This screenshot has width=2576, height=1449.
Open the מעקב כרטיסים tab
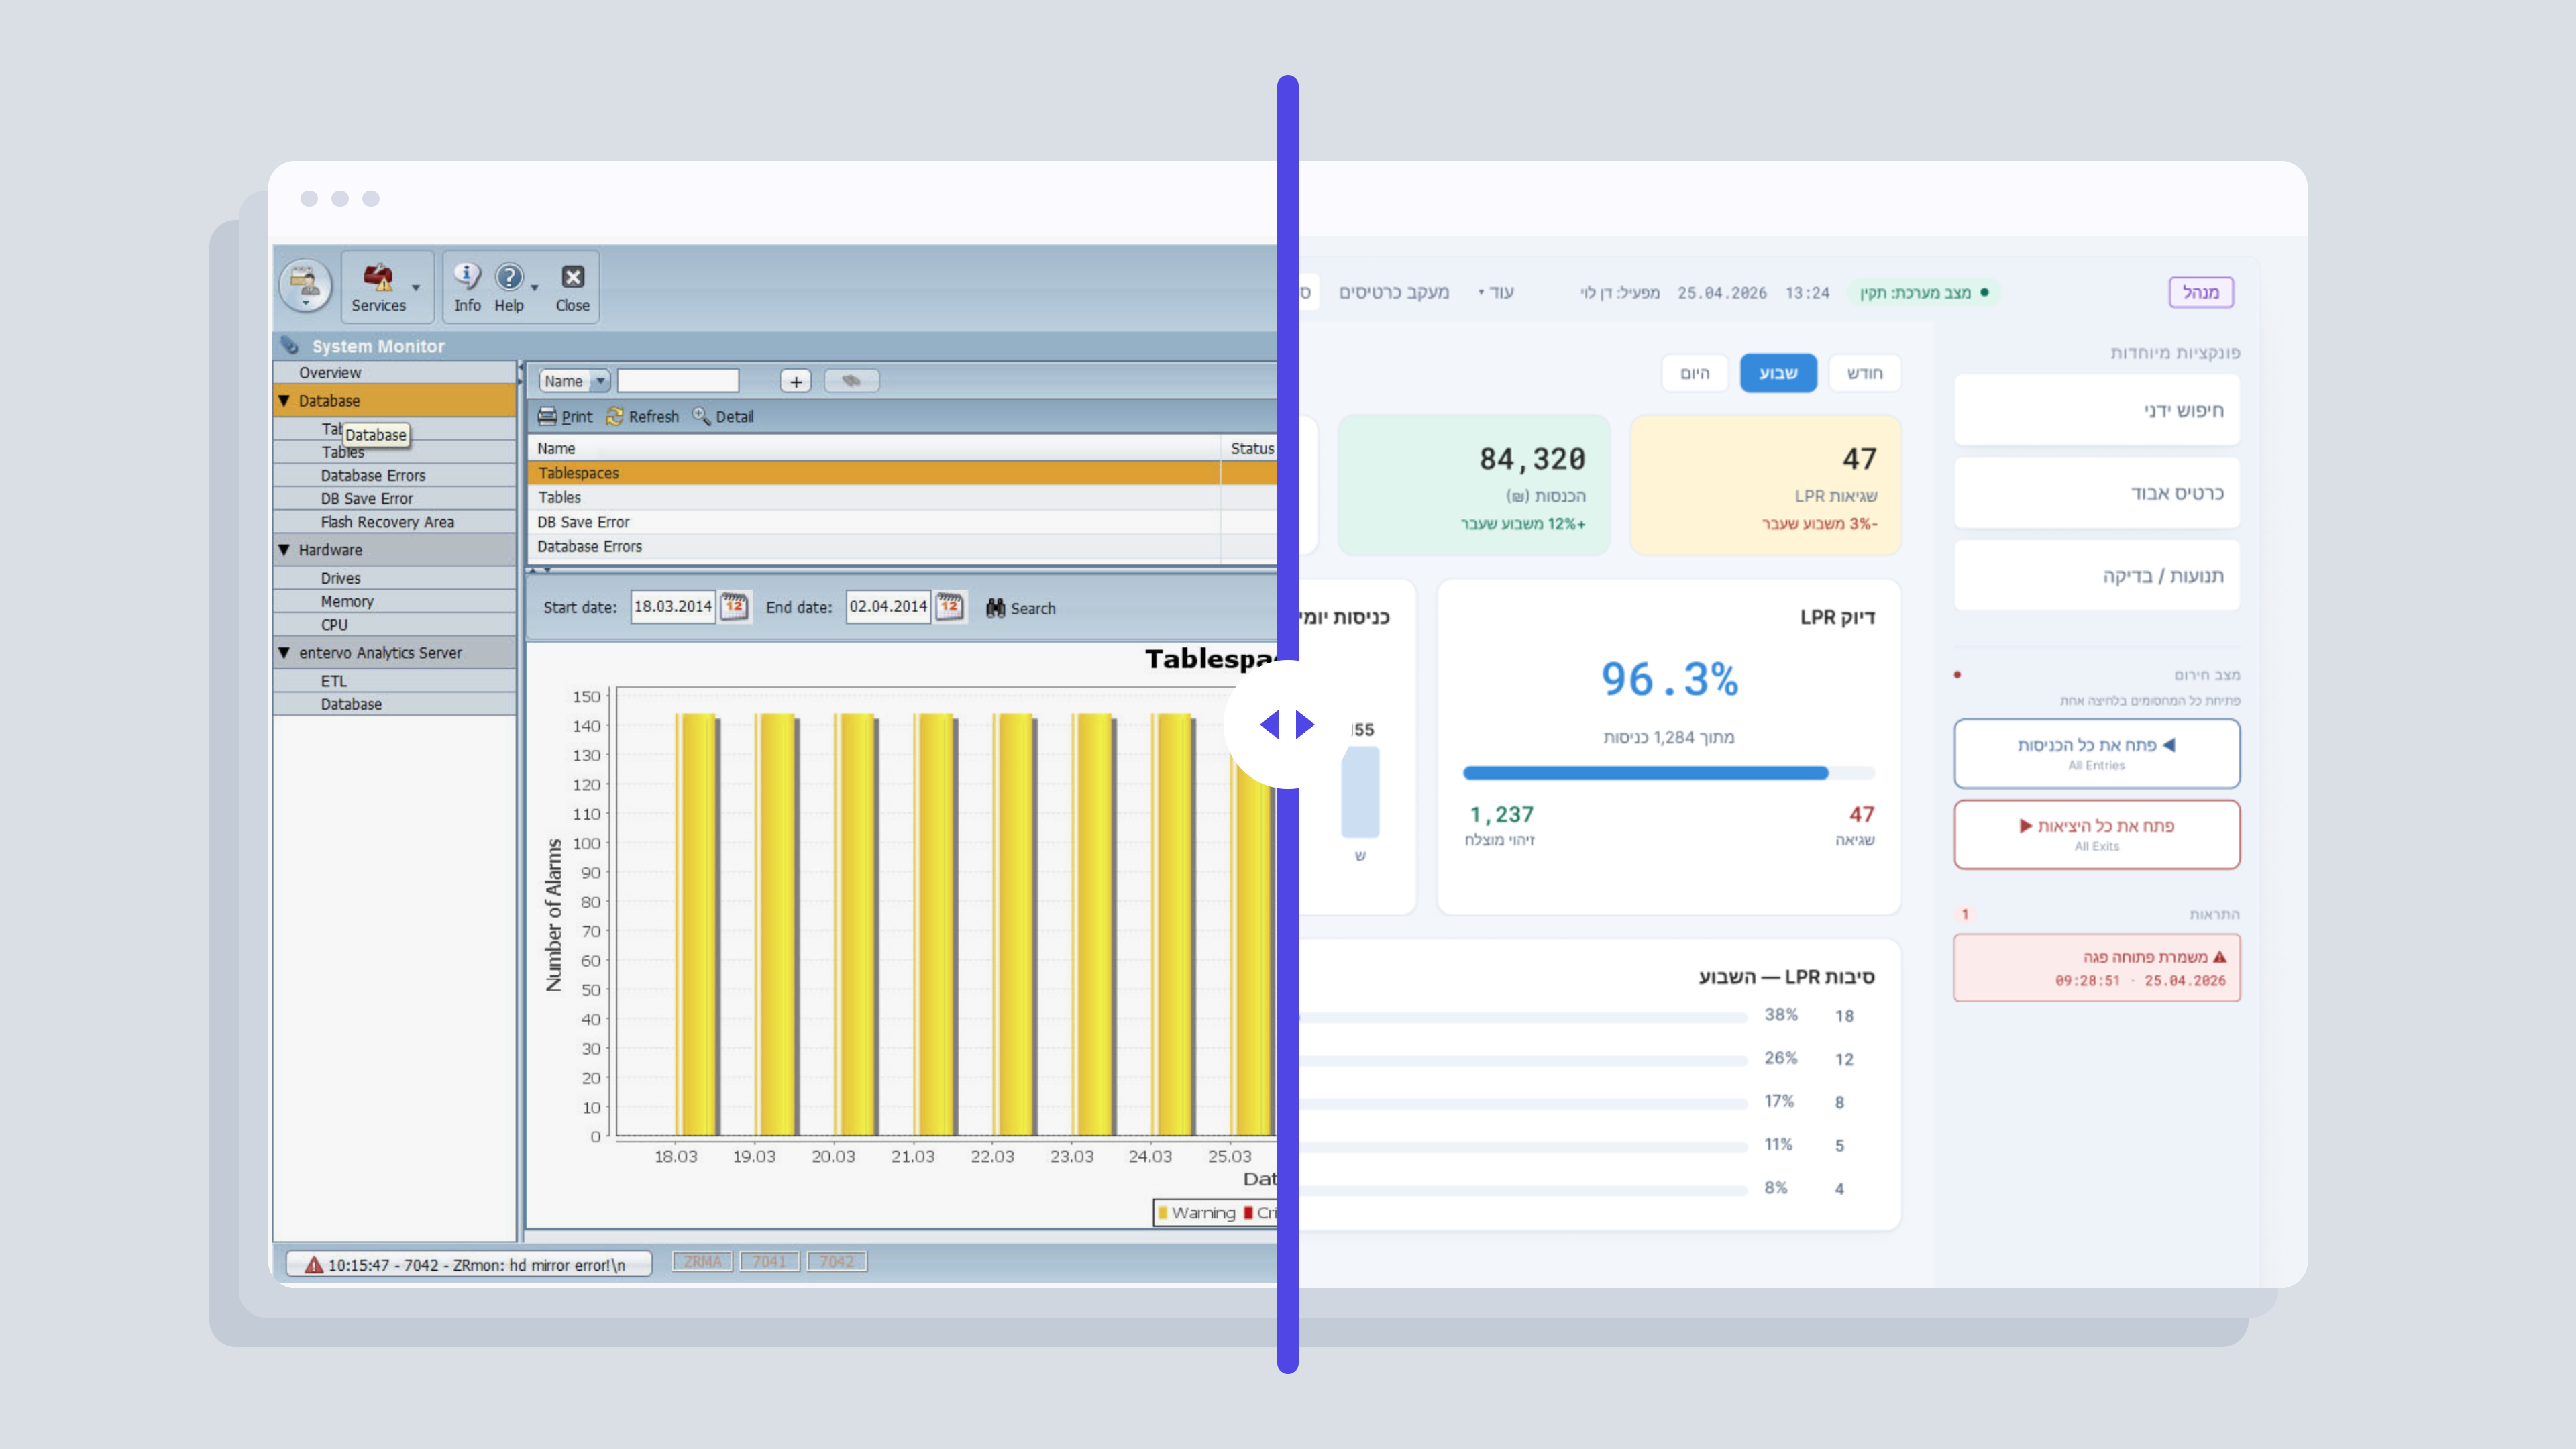click(1393, 292)
